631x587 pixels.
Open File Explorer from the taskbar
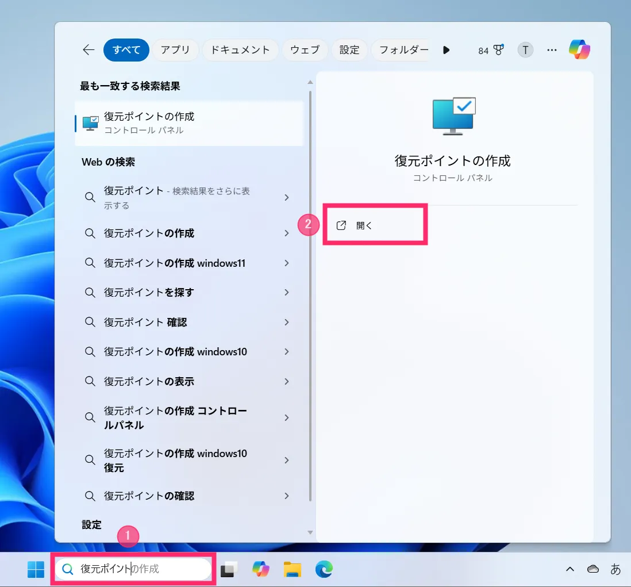293,569
